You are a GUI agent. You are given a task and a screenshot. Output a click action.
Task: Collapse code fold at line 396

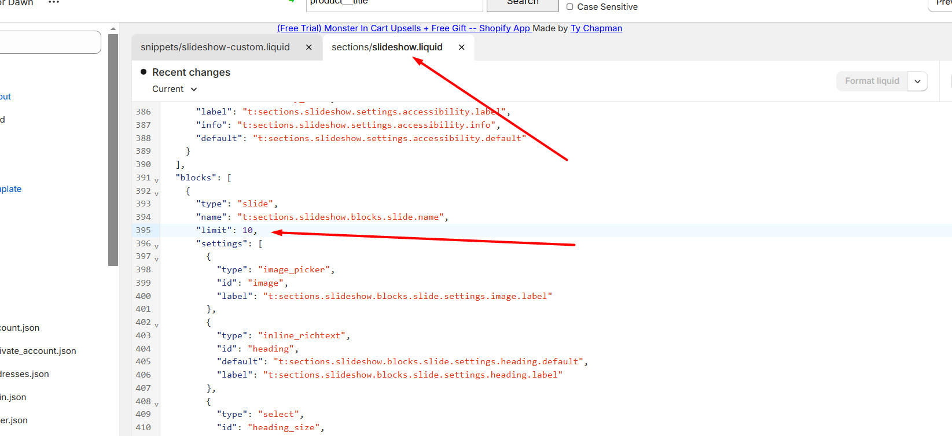pos(156,246)
